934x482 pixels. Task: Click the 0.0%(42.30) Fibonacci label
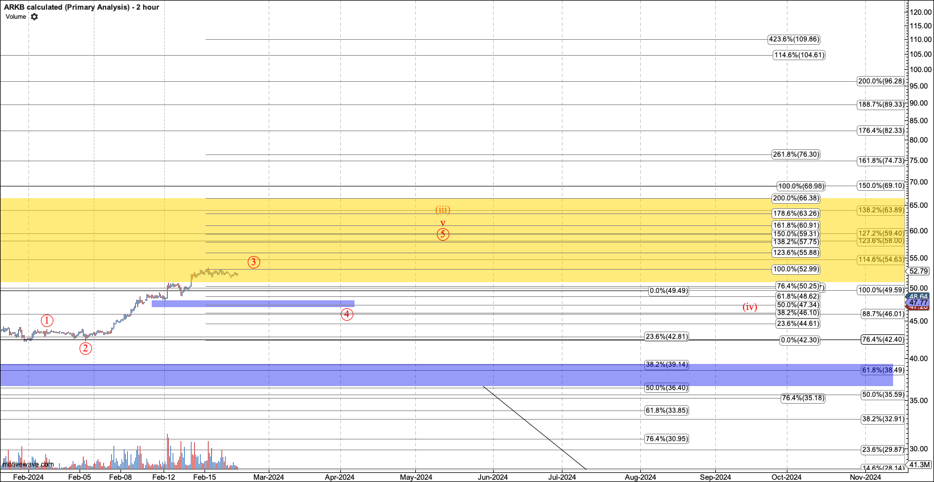coord(800,341)
